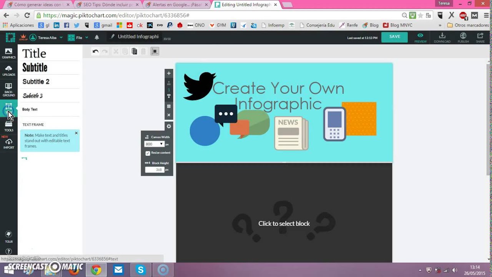Redo the last action
The height and width of the screenshot is (277, 492).
click(105, 51)
